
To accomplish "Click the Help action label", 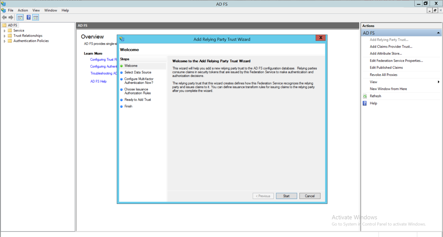I will pyautogui.click(x=373, y=103).
